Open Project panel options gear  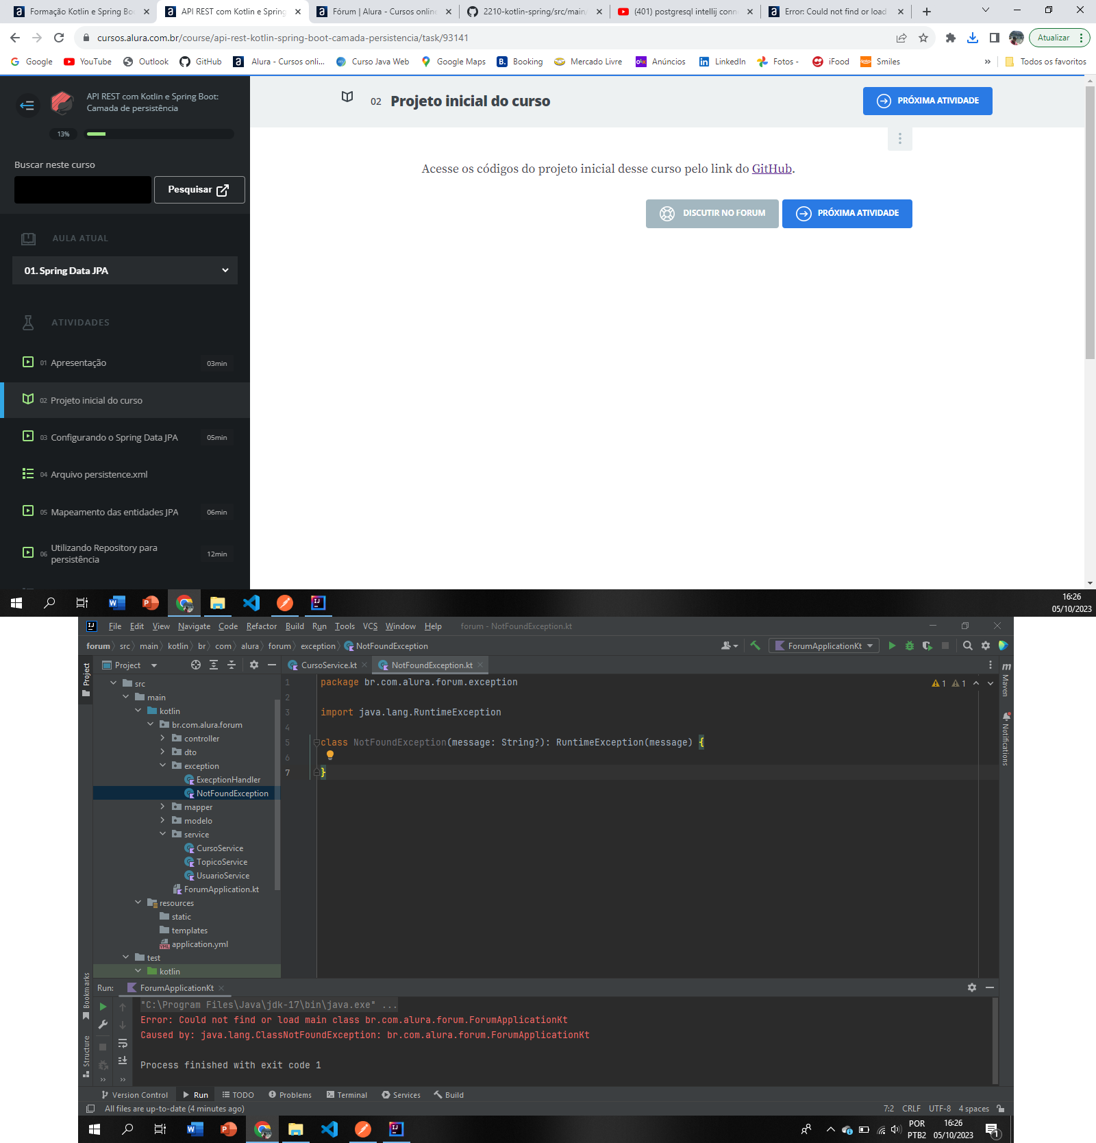tap(254, 665)
